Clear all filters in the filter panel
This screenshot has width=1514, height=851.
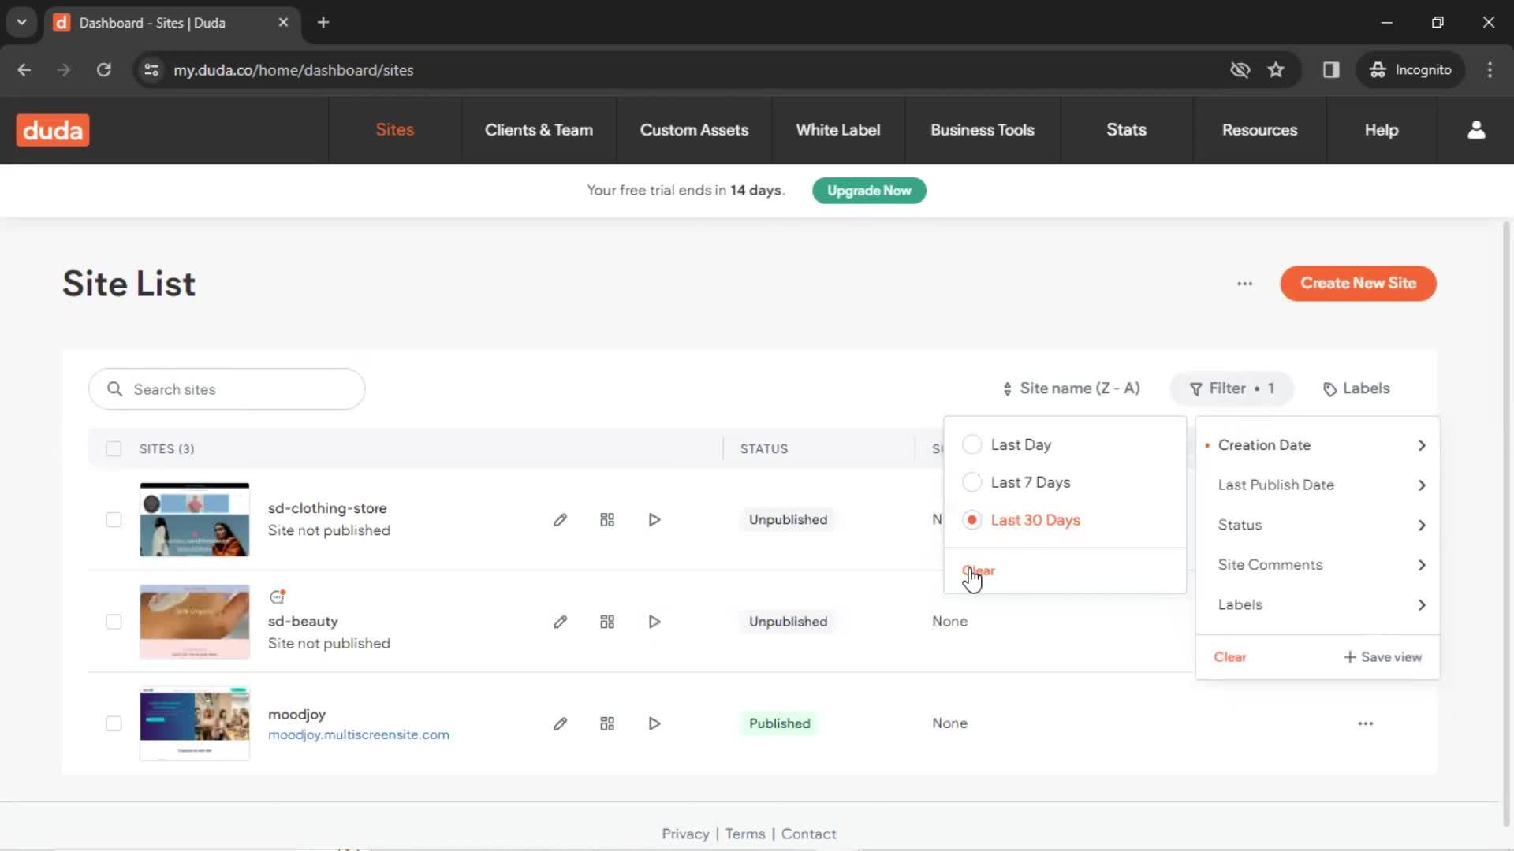coord(1229,657)
